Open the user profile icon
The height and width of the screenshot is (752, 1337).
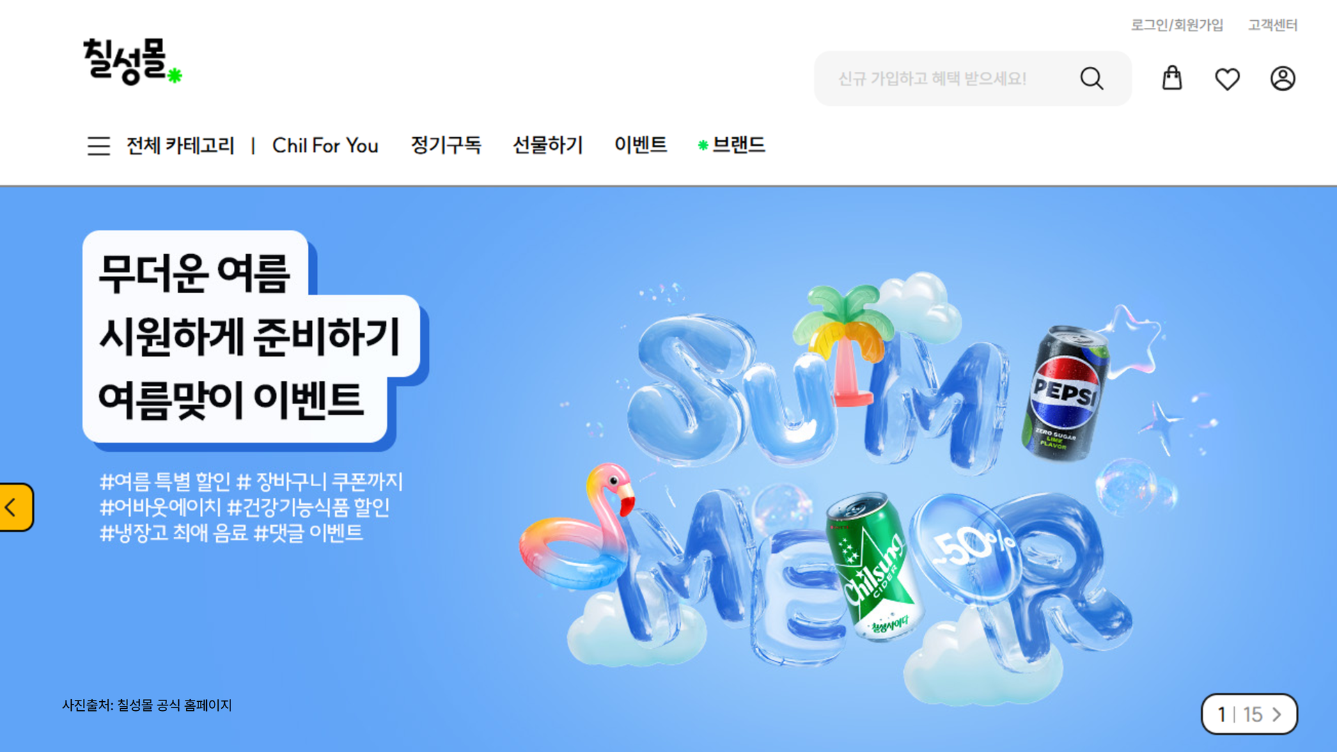[x=1283, y=79]
